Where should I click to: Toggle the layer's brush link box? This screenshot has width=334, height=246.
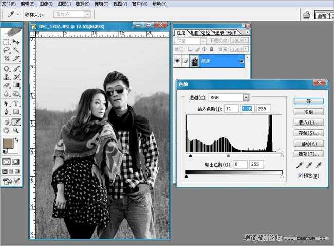tap(185, 61)
